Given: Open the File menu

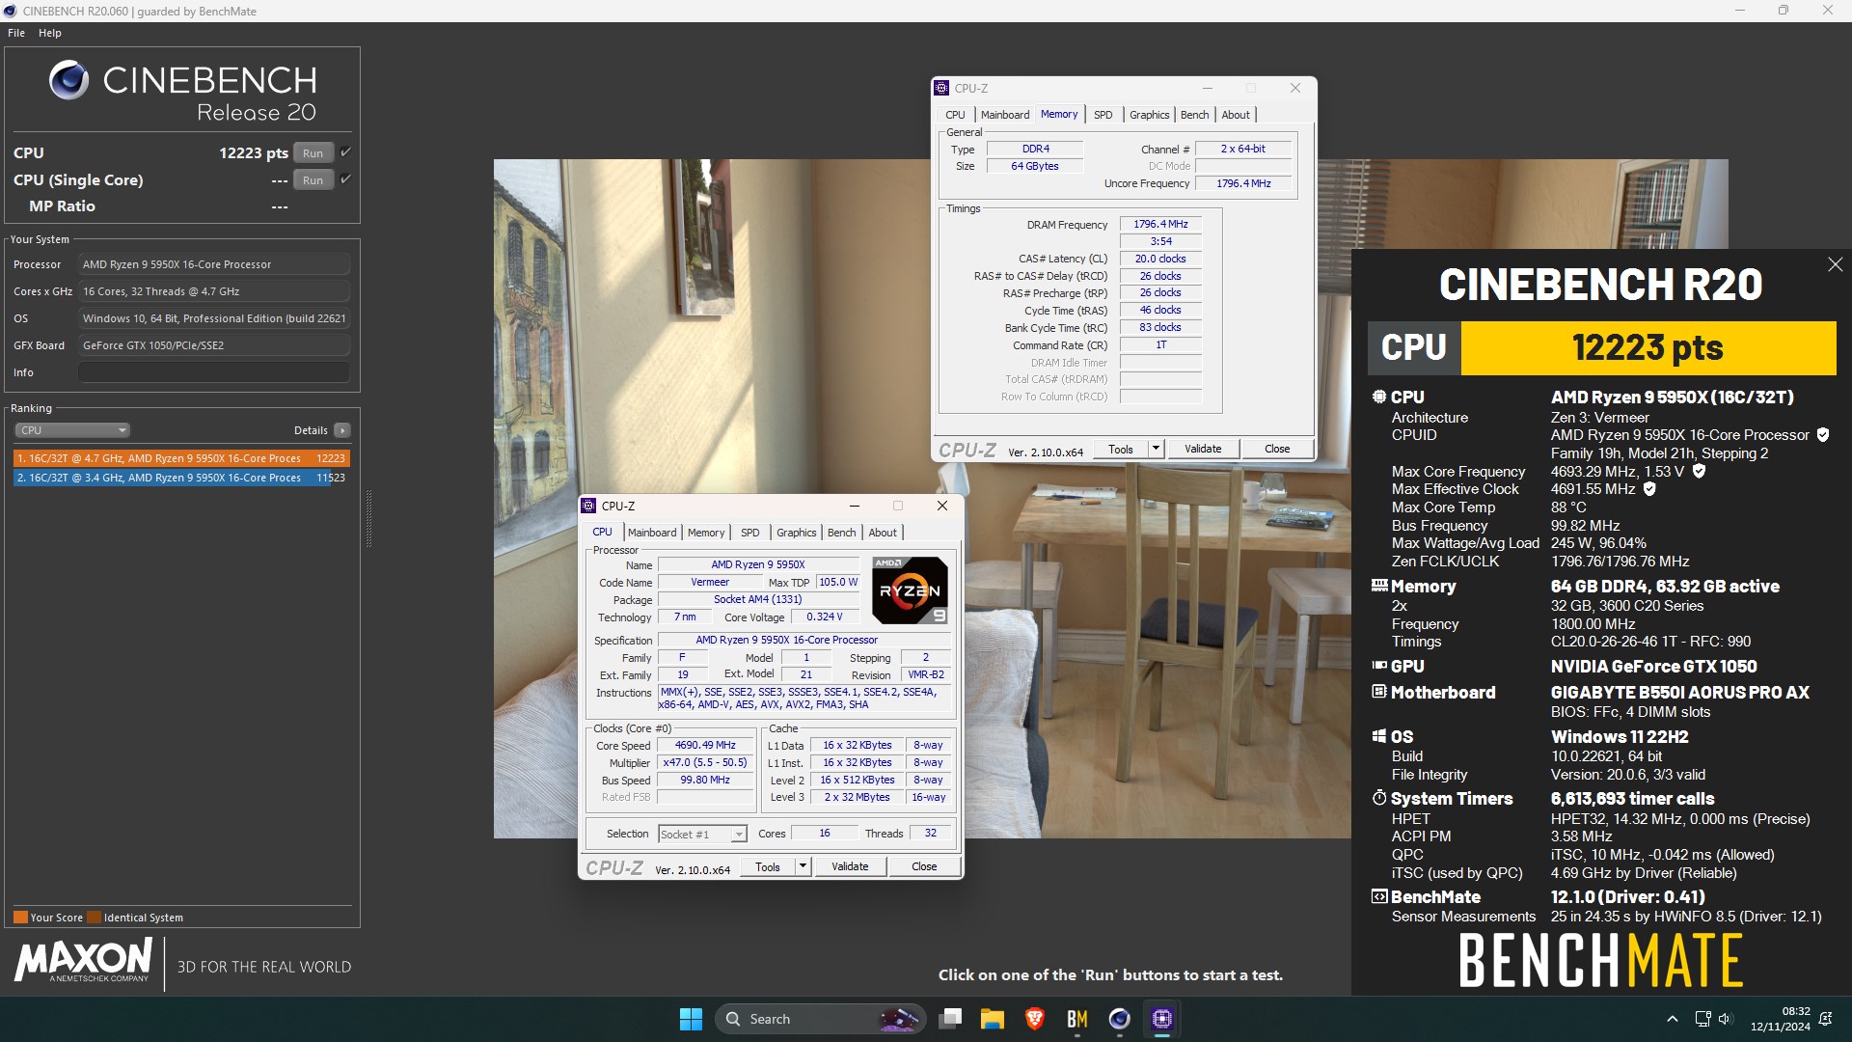Looking at the screenshot, I should coord(16,33).
